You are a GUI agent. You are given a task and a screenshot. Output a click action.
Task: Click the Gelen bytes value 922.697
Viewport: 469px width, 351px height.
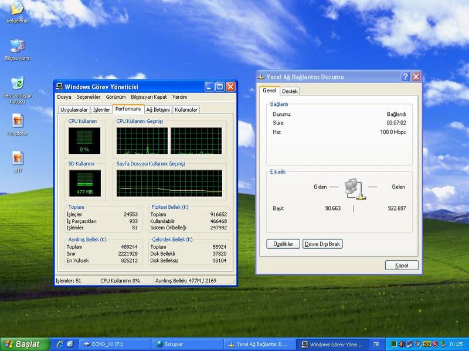[397, 208]
